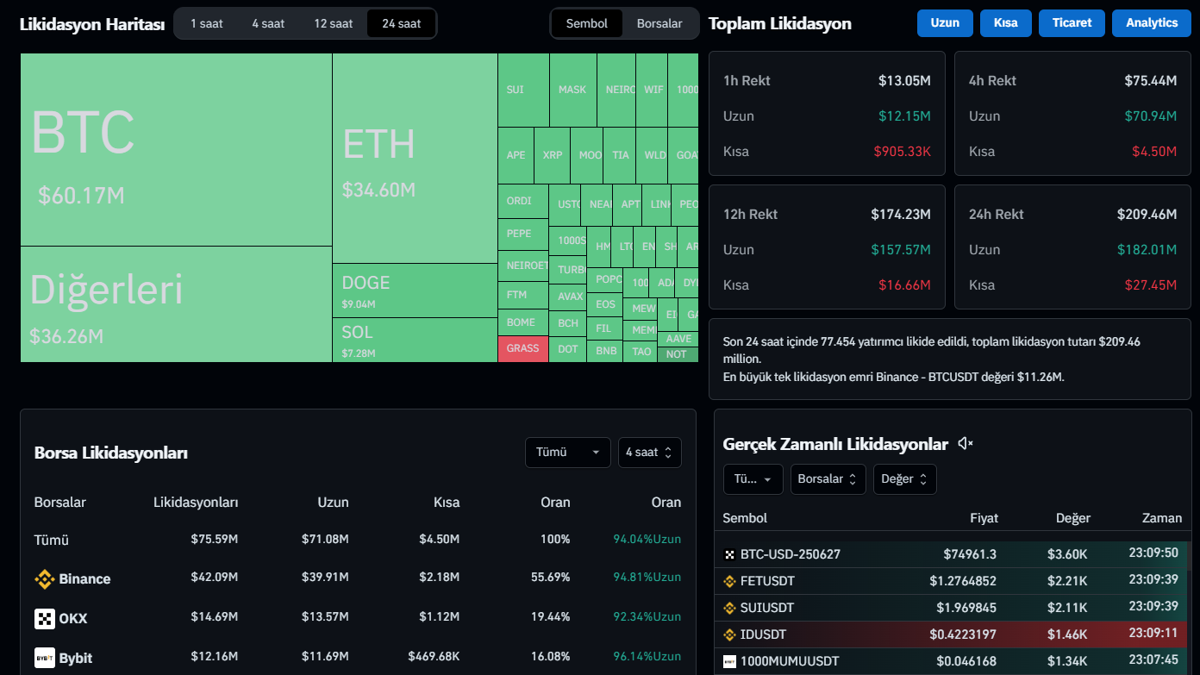Click the Ticaret button
The height and width of the screenshot is (675, 1200).
pyautogui.click(x=1072, y=23)
